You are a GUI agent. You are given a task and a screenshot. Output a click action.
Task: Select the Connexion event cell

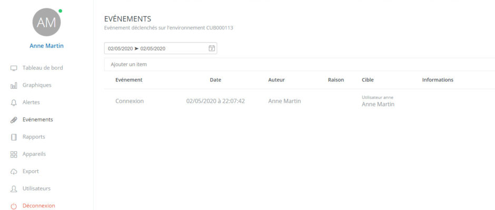click(130, 101)
